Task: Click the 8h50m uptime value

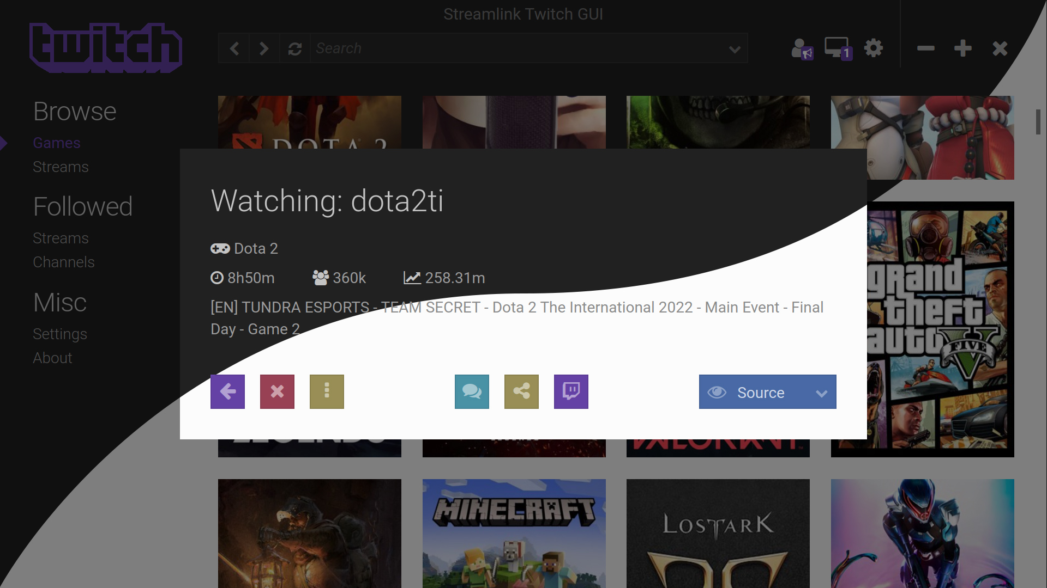Action: [x=251, y=278]
